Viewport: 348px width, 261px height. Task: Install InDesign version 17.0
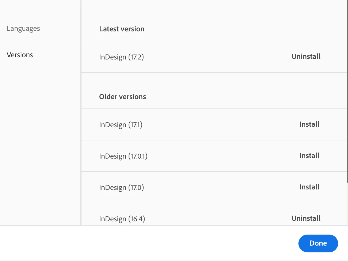(309, 187)
